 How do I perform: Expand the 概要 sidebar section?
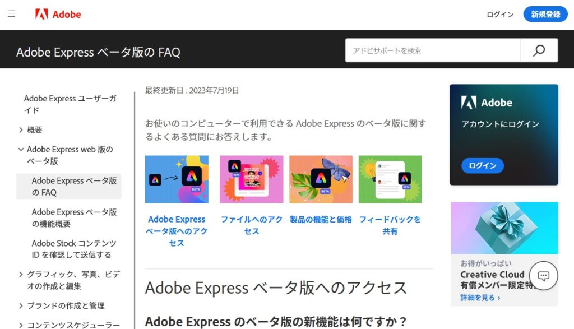pos(21,130)
